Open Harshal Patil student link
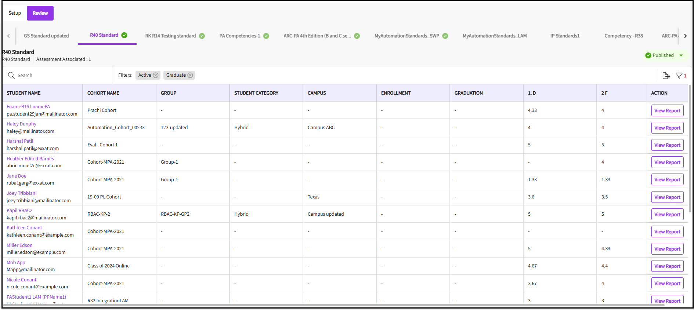 click(20, 141)
